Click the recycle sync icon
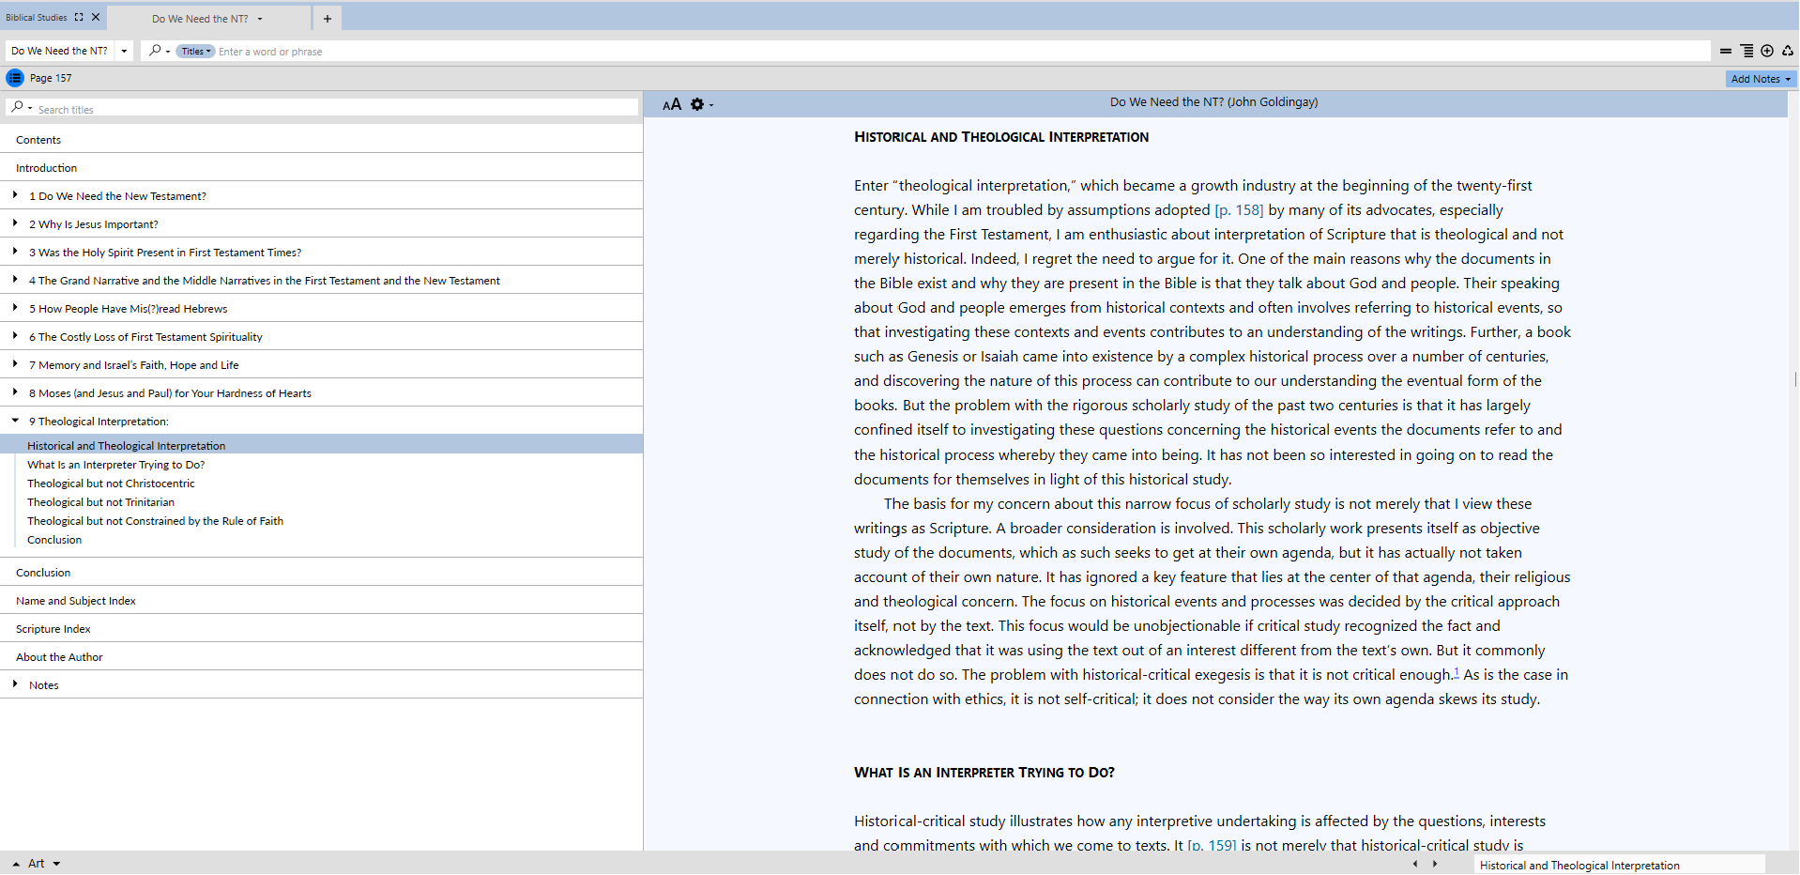Screen dimensions: 1800x875 pyautogui.click(x=1788, y=51)
